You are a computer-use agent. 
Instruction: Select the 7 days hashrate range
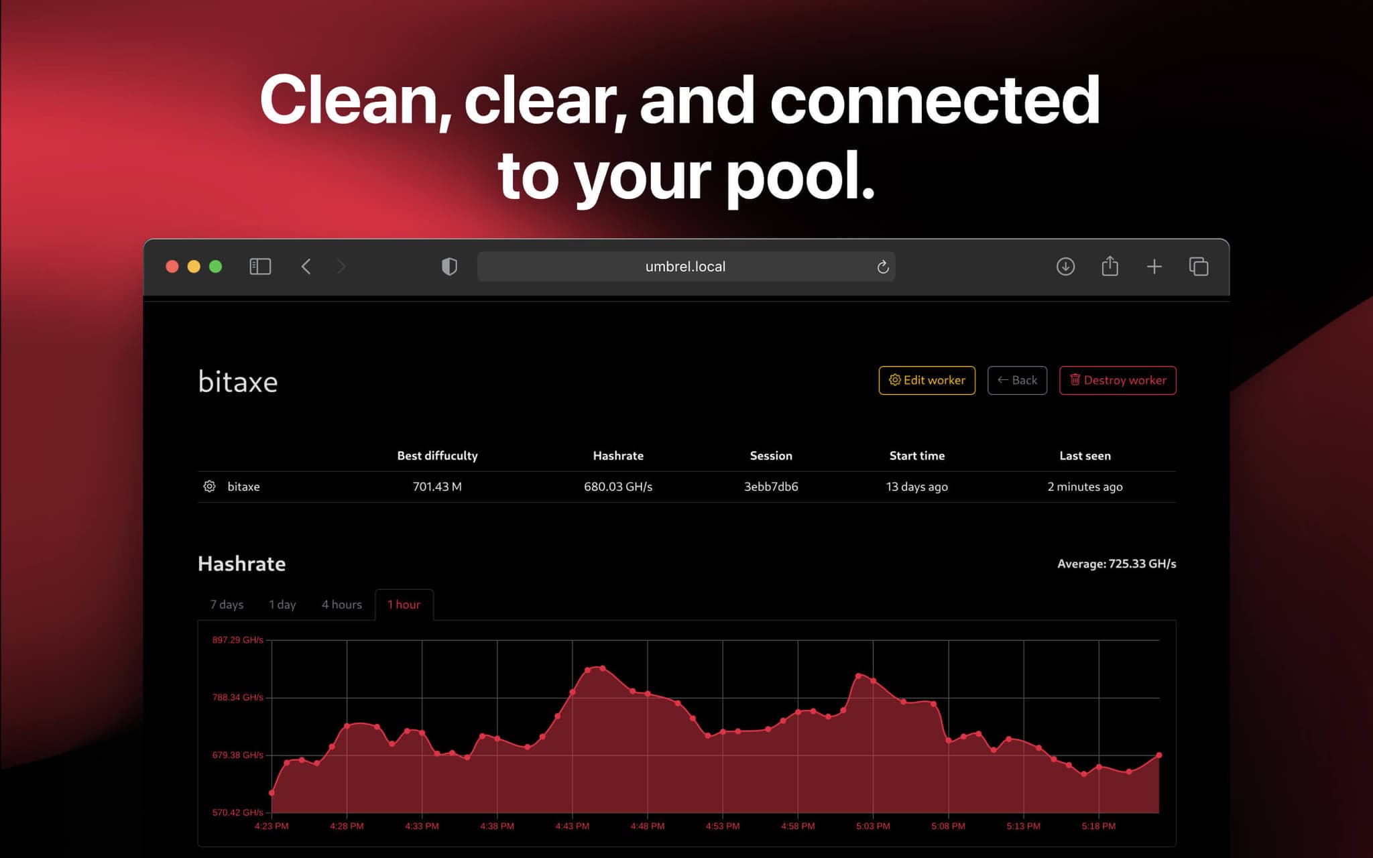(x=227, y=604)
